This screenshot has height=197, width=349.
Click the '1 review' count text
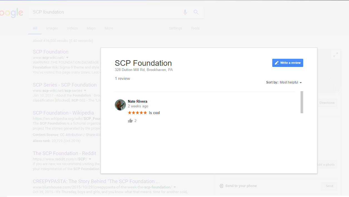click(x=123, y=79)
